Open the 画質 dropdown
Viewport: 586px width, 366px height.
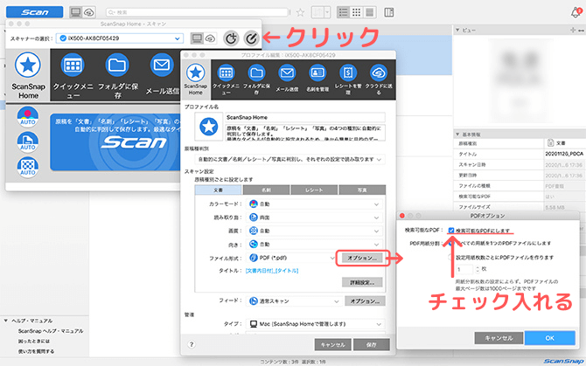pos(314,231)
